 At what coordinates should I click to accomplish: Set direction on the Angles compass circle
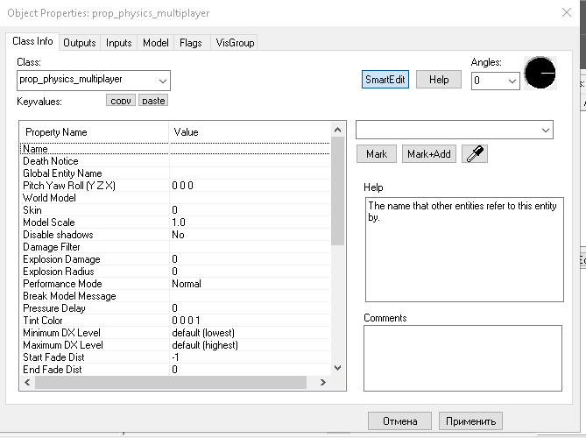(x=540, y=73)
